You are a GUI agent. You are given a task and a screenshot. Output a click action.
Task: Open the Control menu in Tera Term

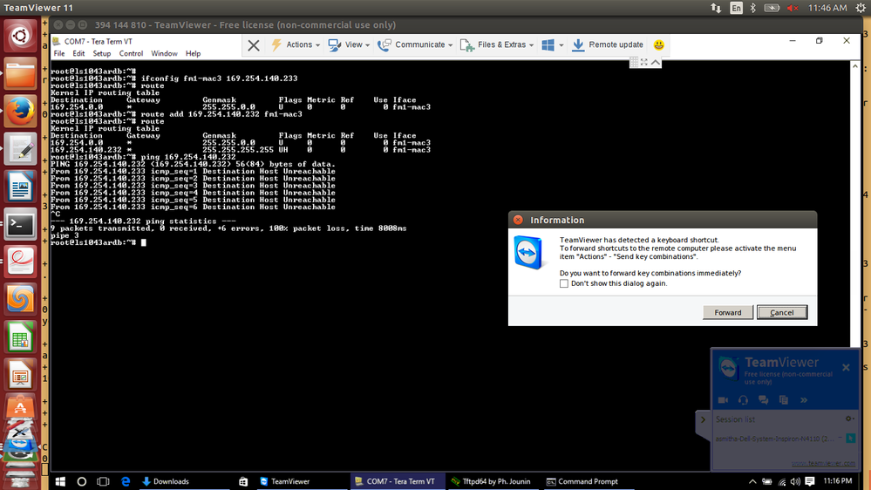131,54
